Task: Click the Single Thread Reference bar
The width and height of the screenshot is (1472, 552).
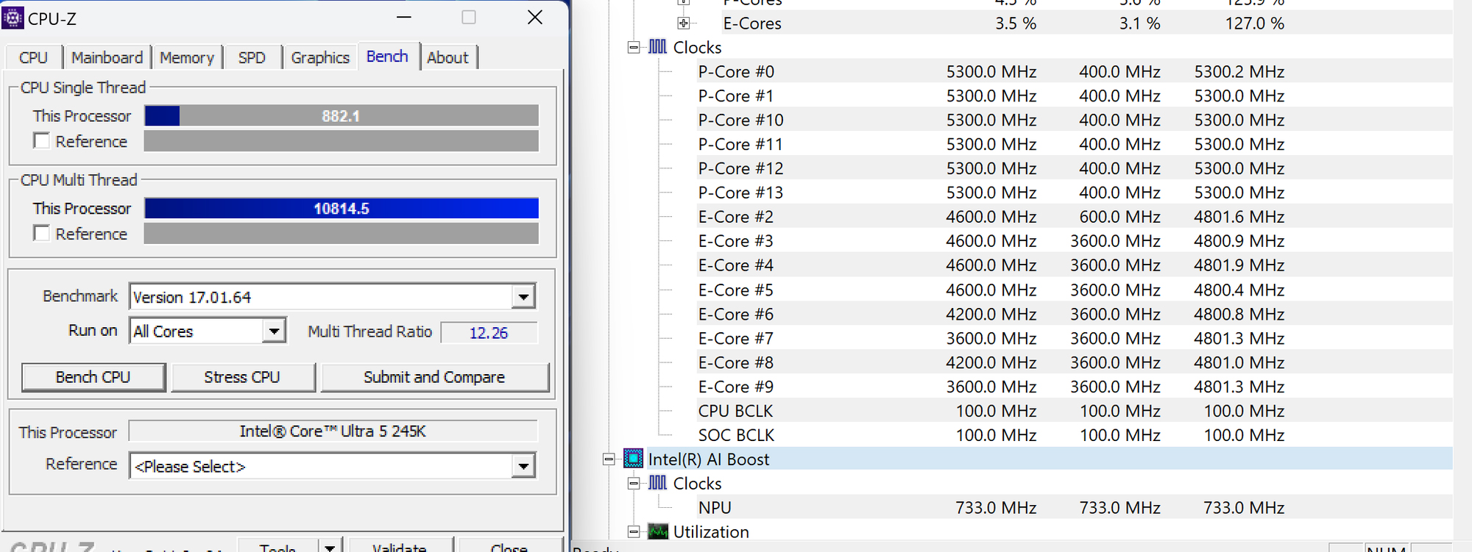Action: coord(342,141)
